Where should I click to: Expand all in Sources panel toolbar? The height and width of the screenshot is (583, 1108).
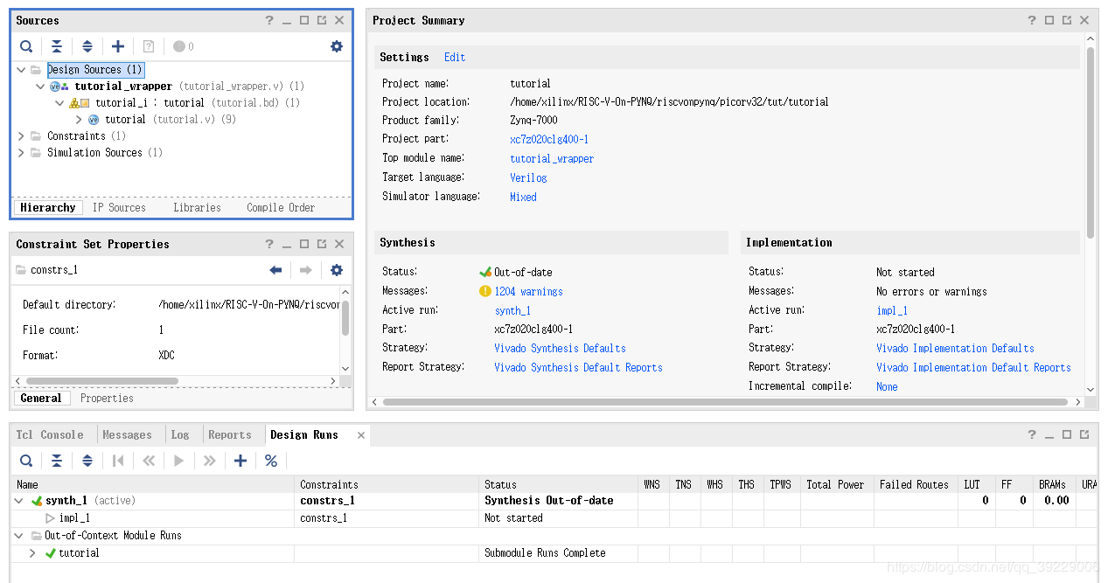click(x=87, y=46)
